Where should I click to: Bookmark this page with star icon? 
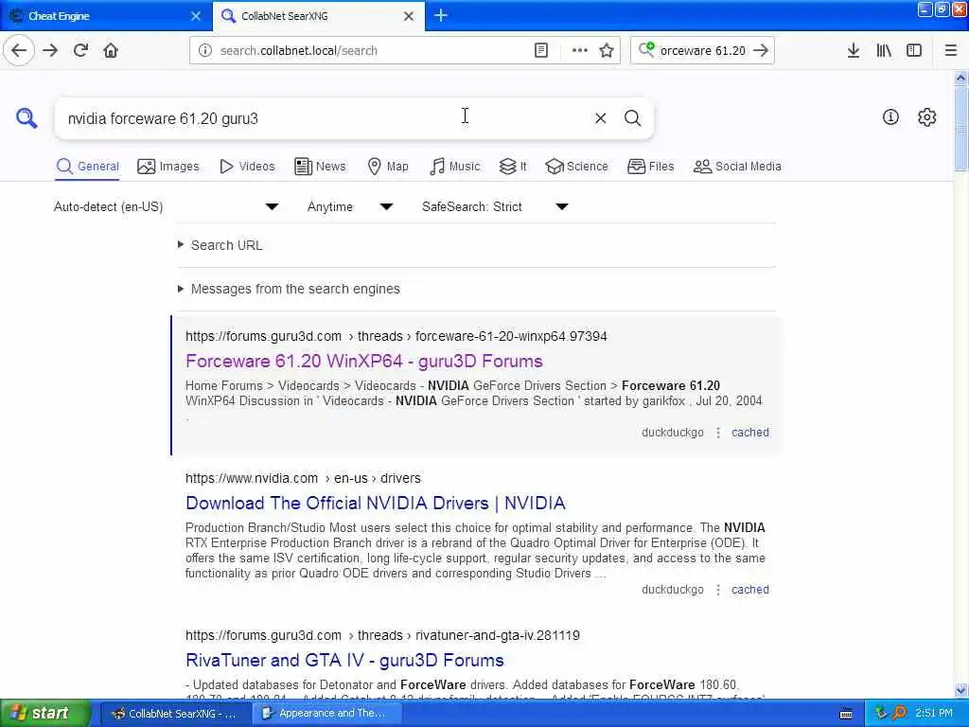(x=607, y=51)
